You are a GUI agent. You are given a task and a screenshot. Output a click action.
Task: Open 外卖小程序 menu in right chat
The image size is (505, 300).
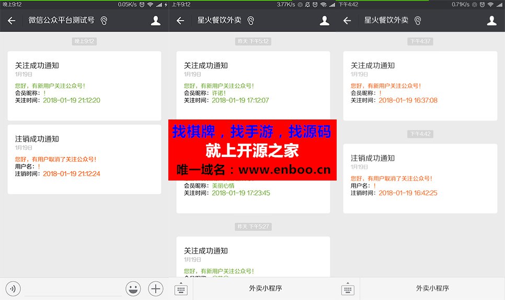(432, 289)
